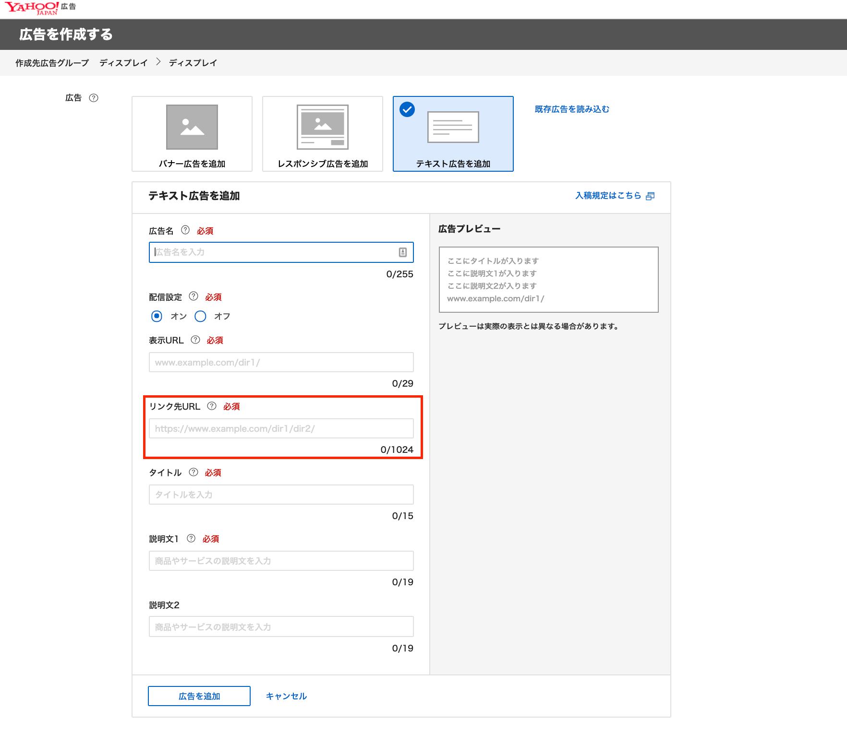Click first ディスプレイ breadcrumb item

click(x=123, y=63)
